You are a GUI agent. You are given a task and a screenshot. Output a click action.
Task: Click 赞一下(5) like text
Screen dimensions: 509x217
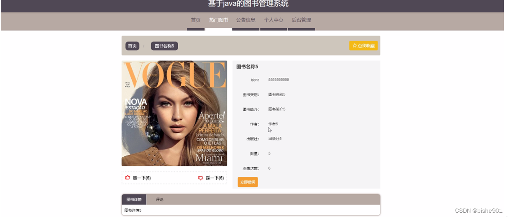(x=142, y=178)
